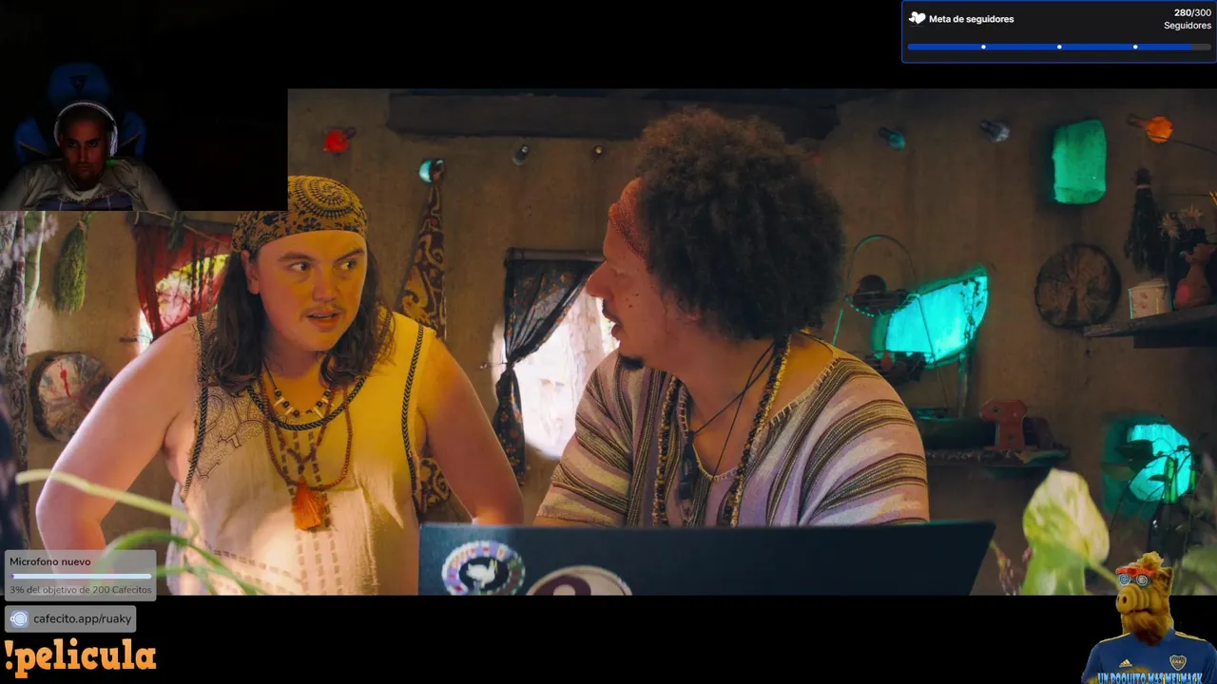Viewport: 1217px width, 684px height.
Task: Click the Cafecito cup icon
Action: point(19,619)
